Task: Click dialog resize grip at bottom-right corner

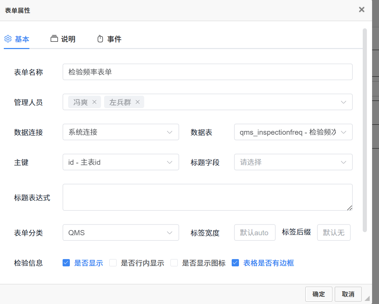Action: coord(367,298)
